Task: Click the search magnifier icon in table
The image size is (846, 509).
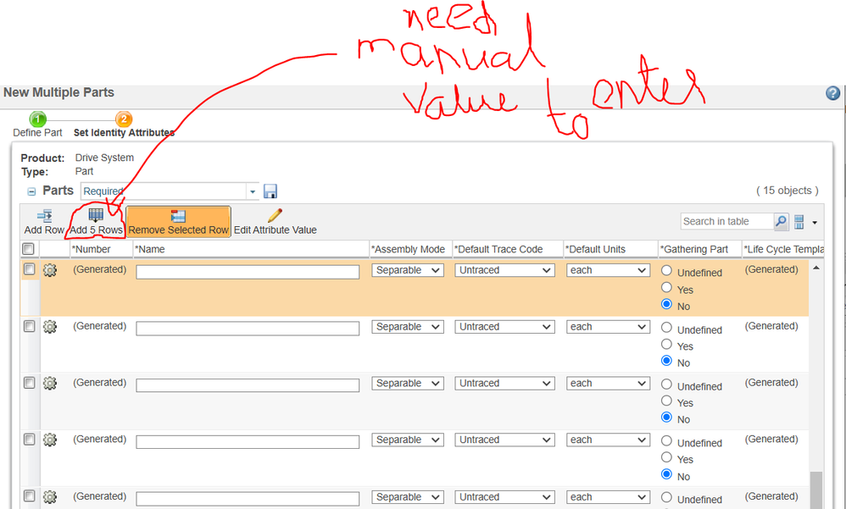Action: [x=781, y=222]
